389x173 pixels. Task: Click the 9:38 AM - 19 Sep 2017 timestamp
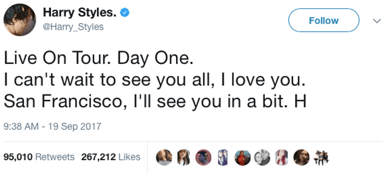52,127
